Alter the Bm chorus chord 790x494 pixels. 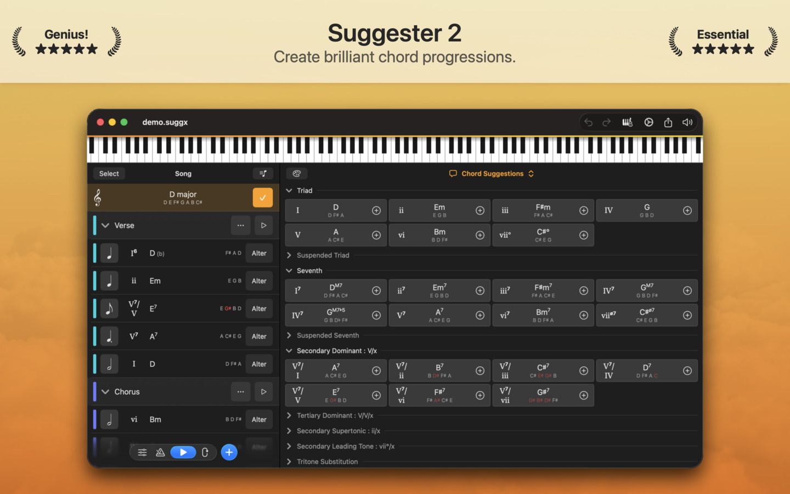pyautogui.click(x=259, y=419)
